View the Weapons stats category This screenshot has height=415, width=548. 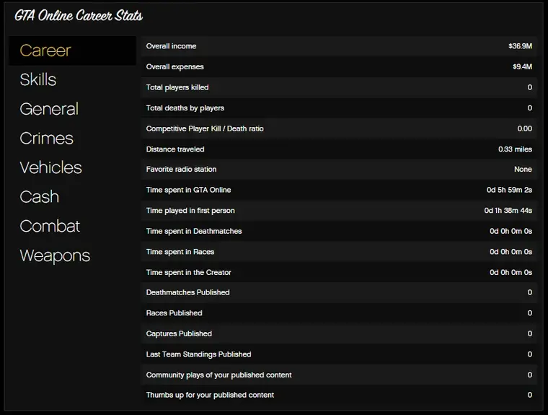(x=55, y=255)
